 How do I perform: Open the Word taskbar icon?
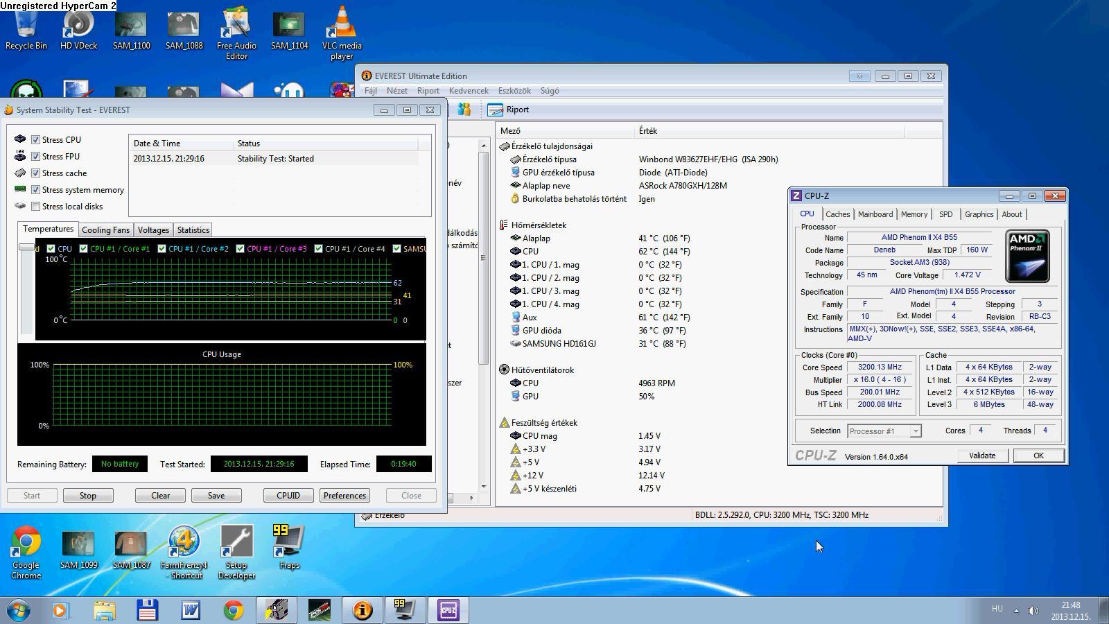tap(190, 610)
